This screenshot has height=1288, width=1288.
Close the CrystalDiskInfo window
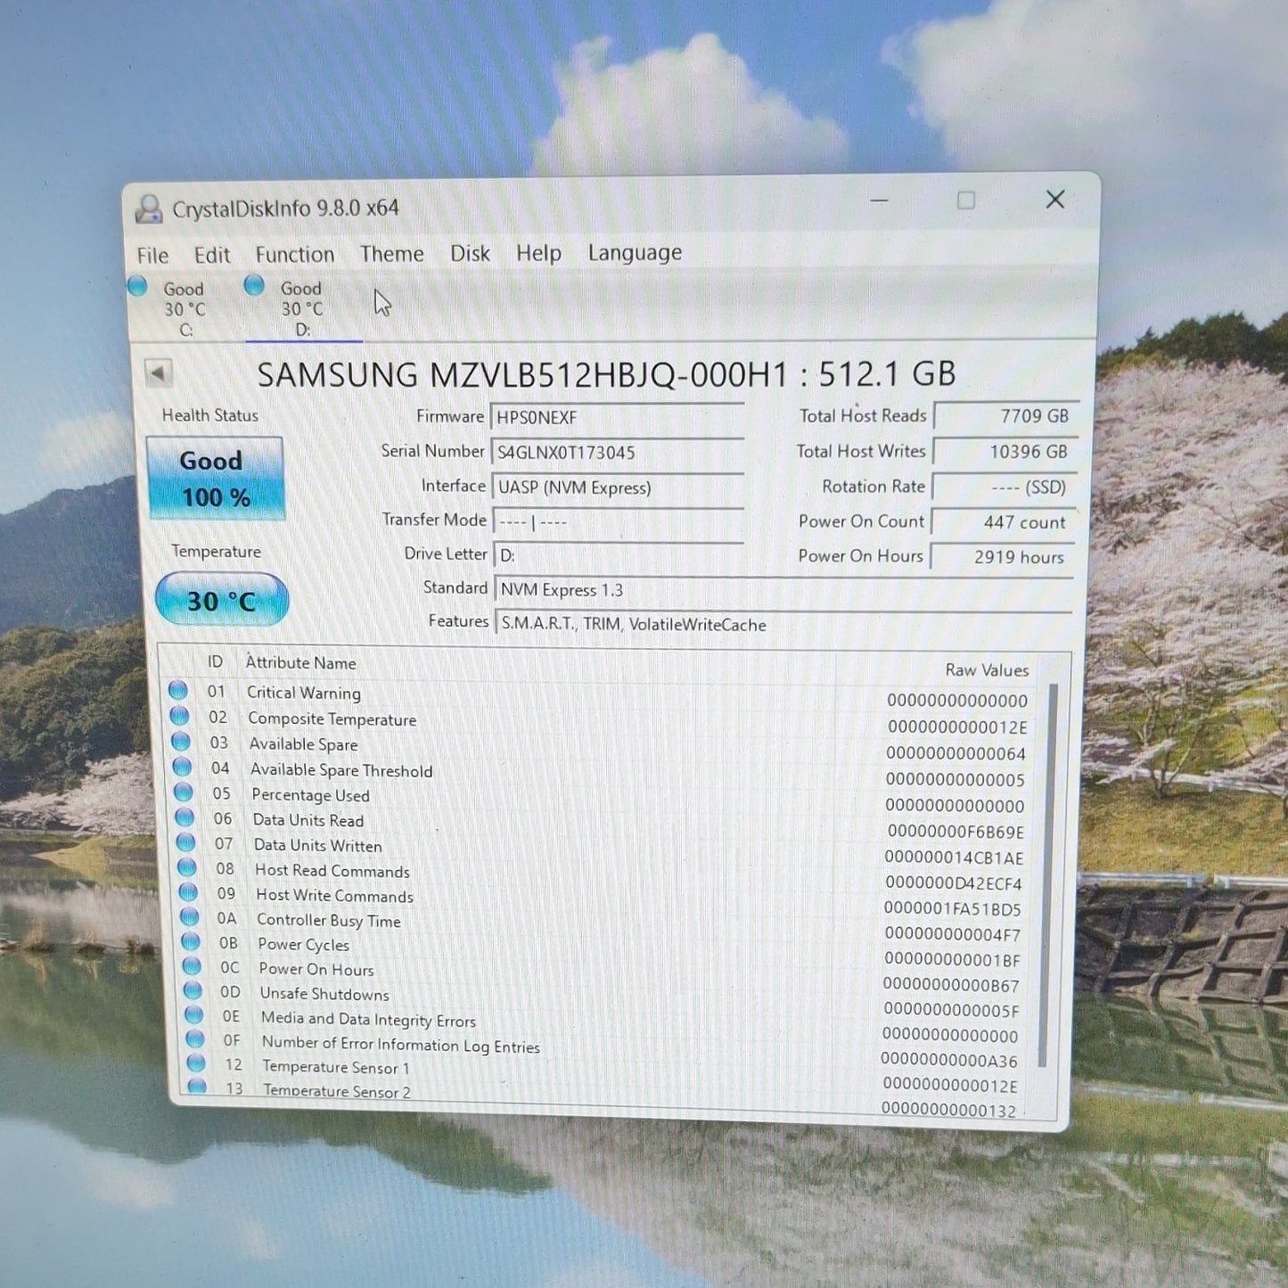click(x=1055, y=200)
